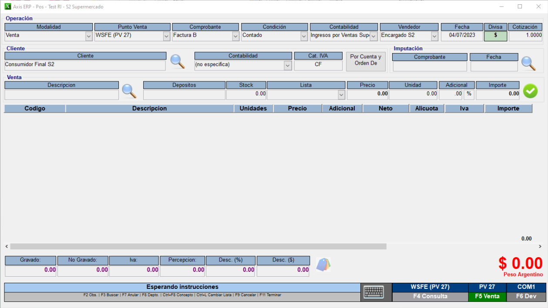Toggle the percent sign Adicional button
This screenshot has width=548, height=308.
pyautogui.click(x=469, y=94)
